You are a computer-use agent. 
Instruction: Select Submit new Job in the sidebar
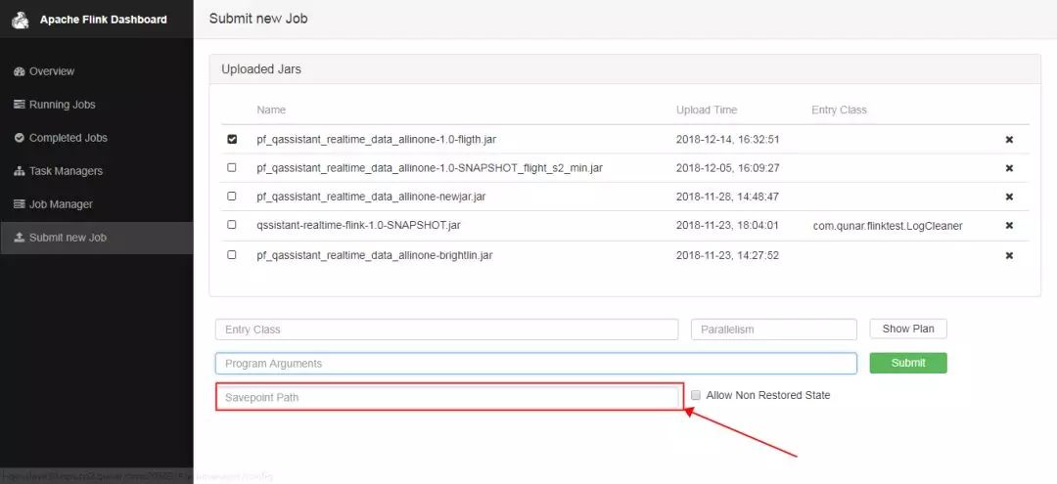(96, 238)
